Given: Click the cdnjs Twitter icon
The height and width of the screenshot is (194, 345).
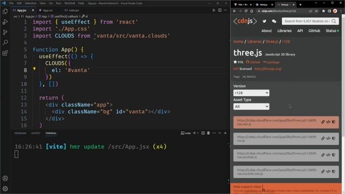Looking at the screenshot, I should click(264, 21).
